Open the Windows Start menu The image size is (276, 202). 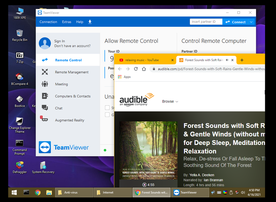[x=14, y=192]
